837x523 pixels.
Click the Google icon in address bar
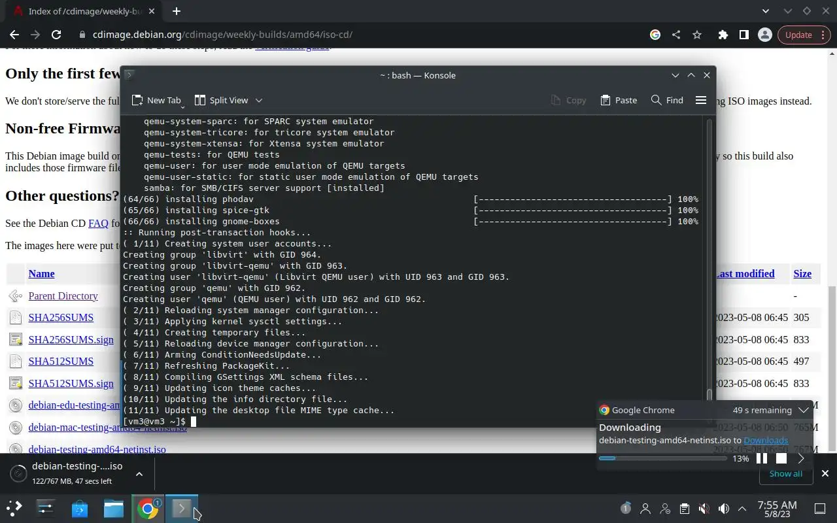coord(655,35)
